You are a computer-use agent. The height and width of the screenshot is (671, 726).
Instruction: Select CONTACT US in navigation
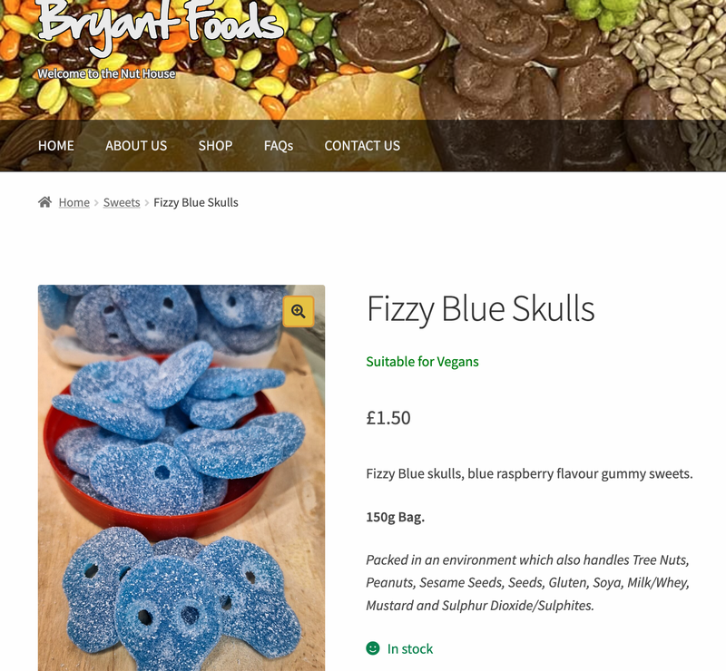point(362,146)
